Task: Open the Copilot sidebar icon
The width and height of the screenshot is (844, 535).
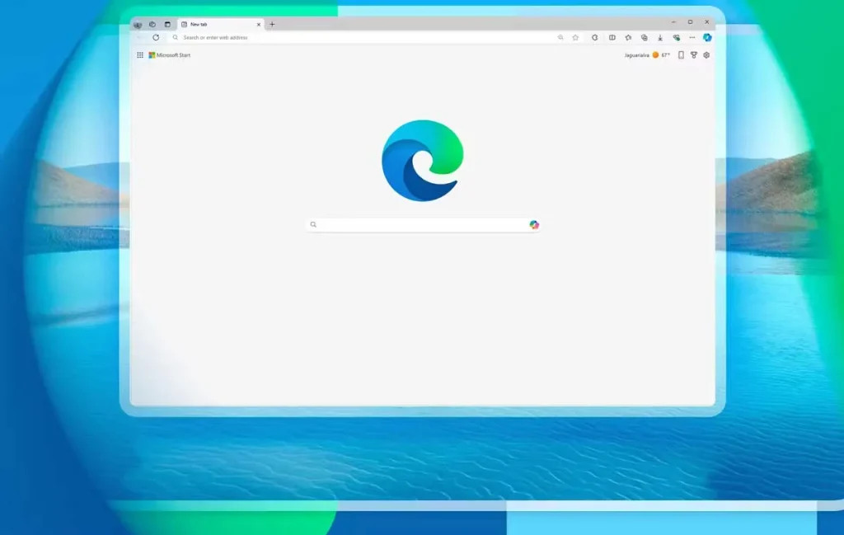Action: coord(707,38)
